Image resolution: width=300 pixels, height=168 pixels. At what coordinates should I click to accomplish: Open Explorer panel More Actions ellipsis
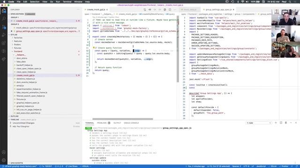[x=78, y=9]
